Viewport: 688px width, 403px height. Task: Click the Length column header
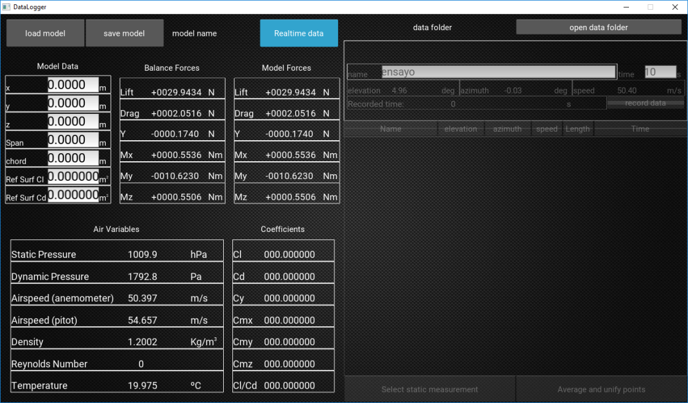(x=577, y=129)
